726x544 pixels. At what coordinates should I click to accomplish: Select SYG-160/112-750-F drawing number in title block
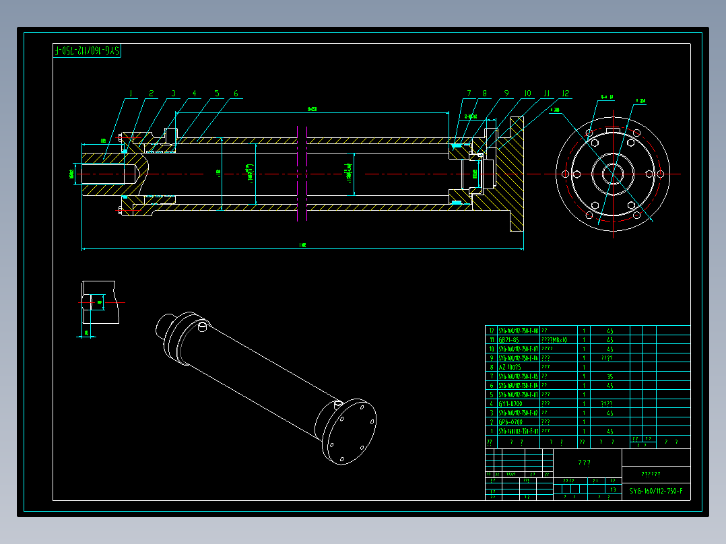point(656,491)
